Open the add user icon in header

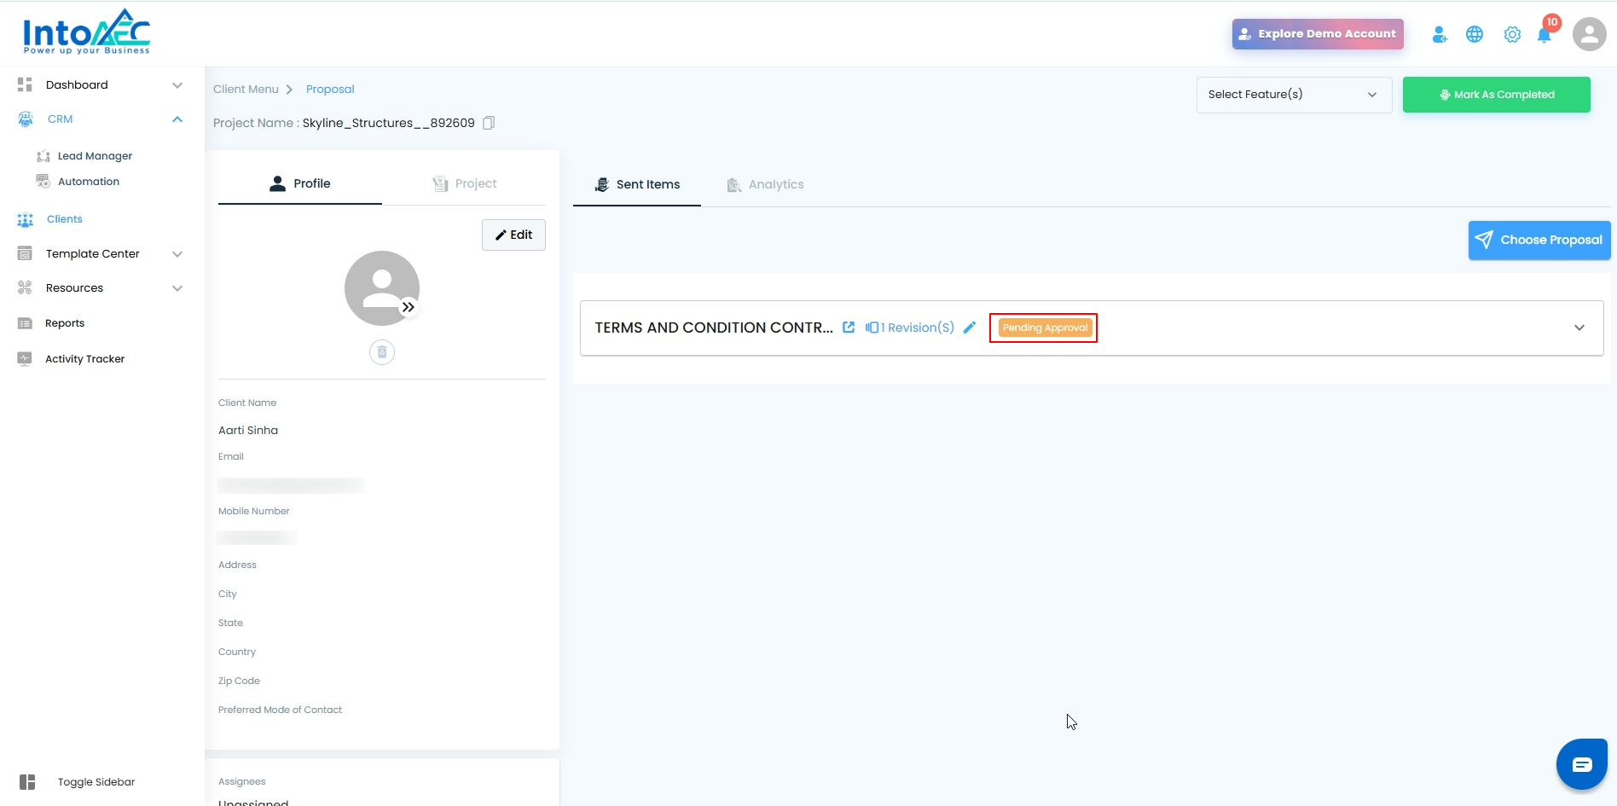[1440, 34]
